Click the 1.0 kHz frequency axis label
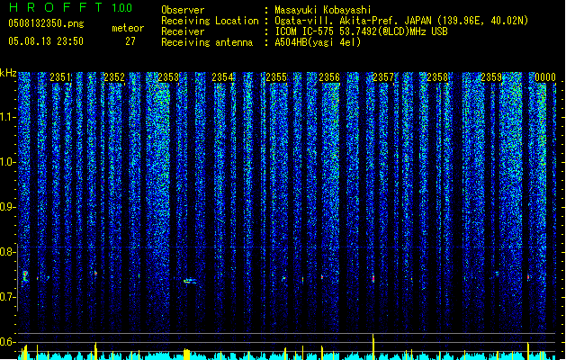Screen dimensions: 566x360 pos(7,162)
